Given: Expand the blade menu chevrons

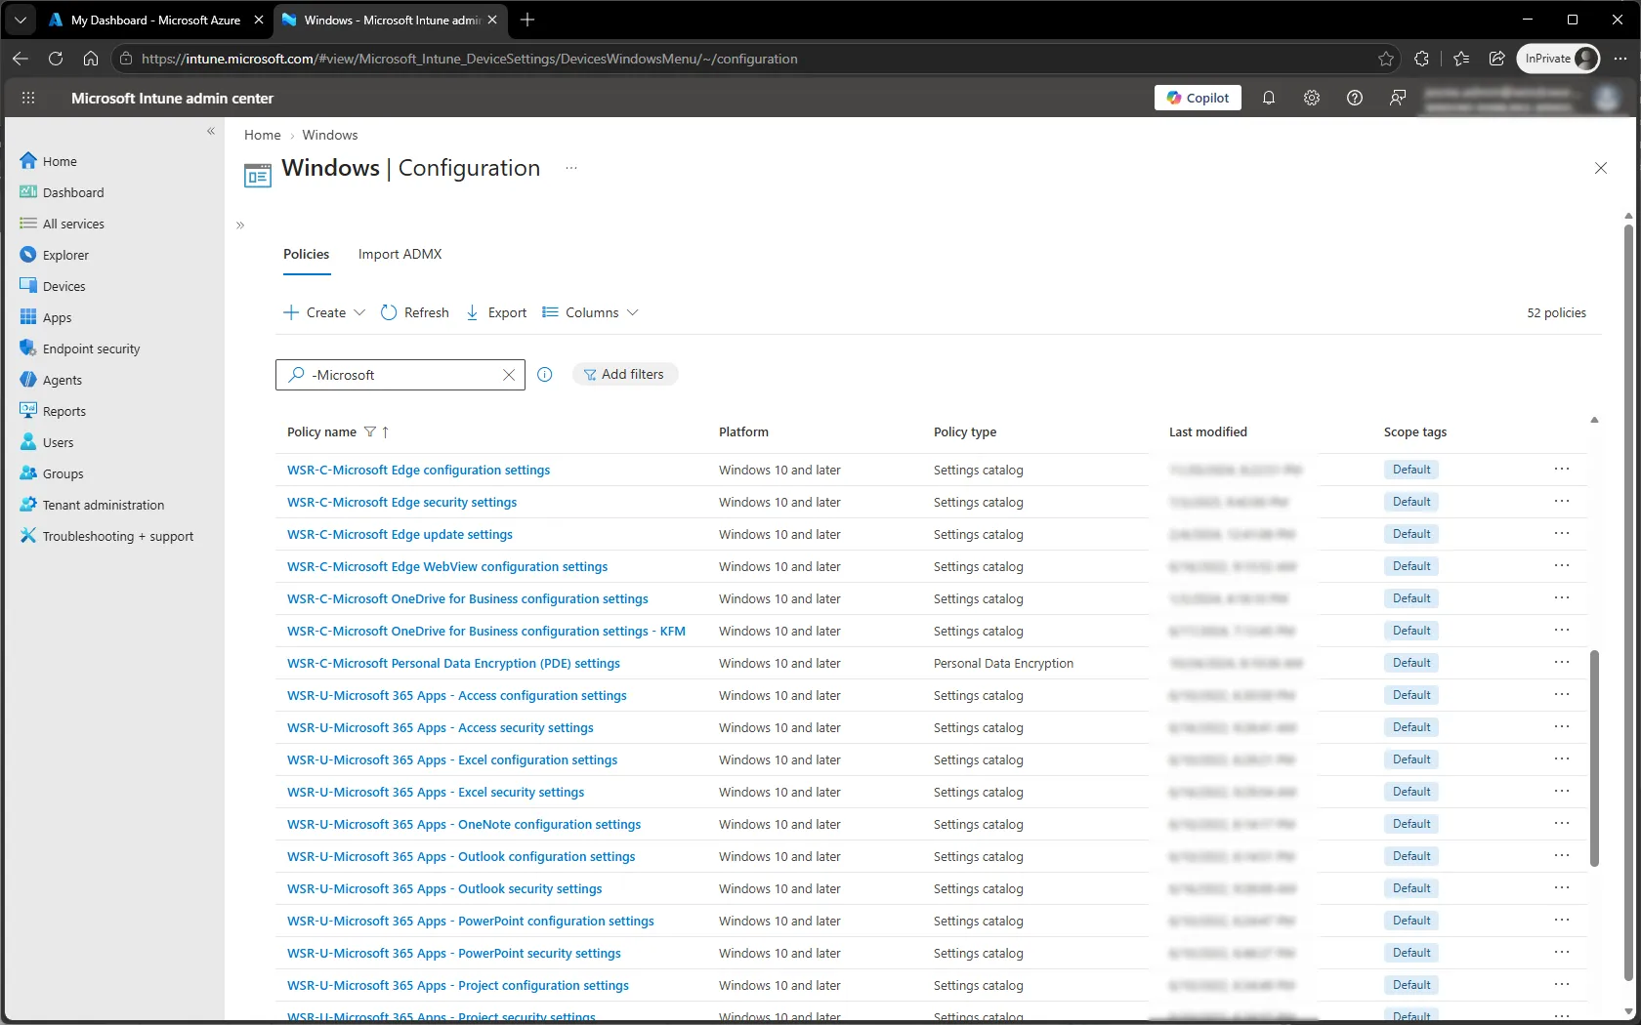Looking at the screenshot, I should coord(240,225).
